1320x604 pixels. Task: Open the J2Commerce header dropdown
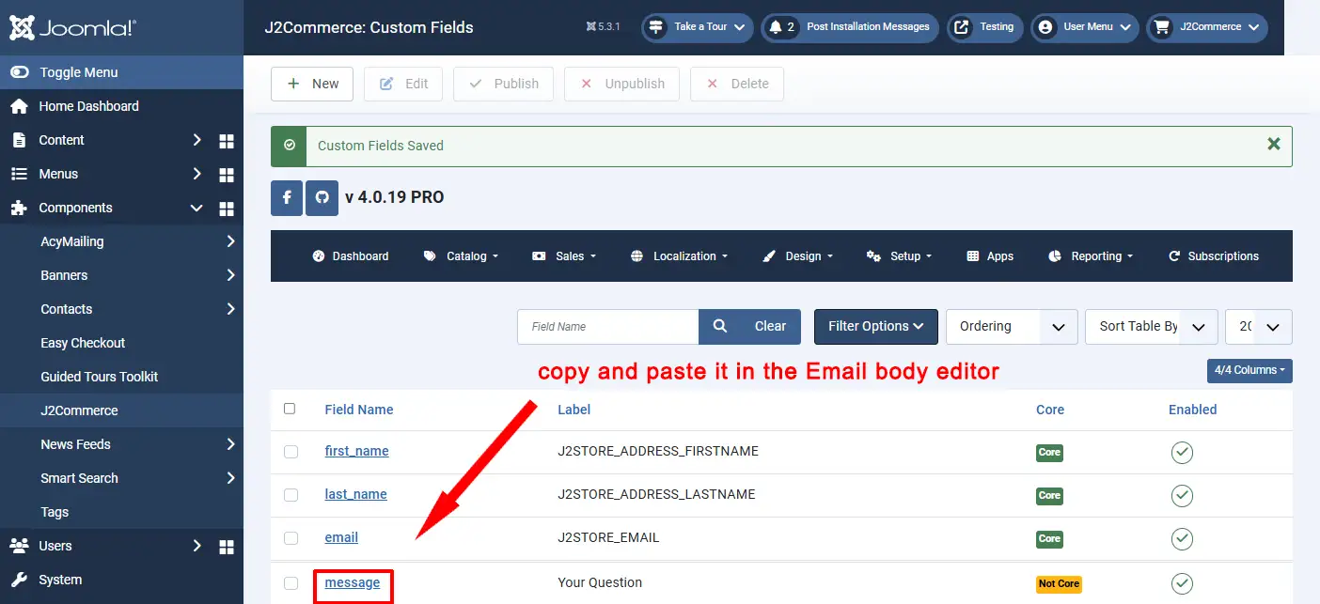pos(1206,27)
